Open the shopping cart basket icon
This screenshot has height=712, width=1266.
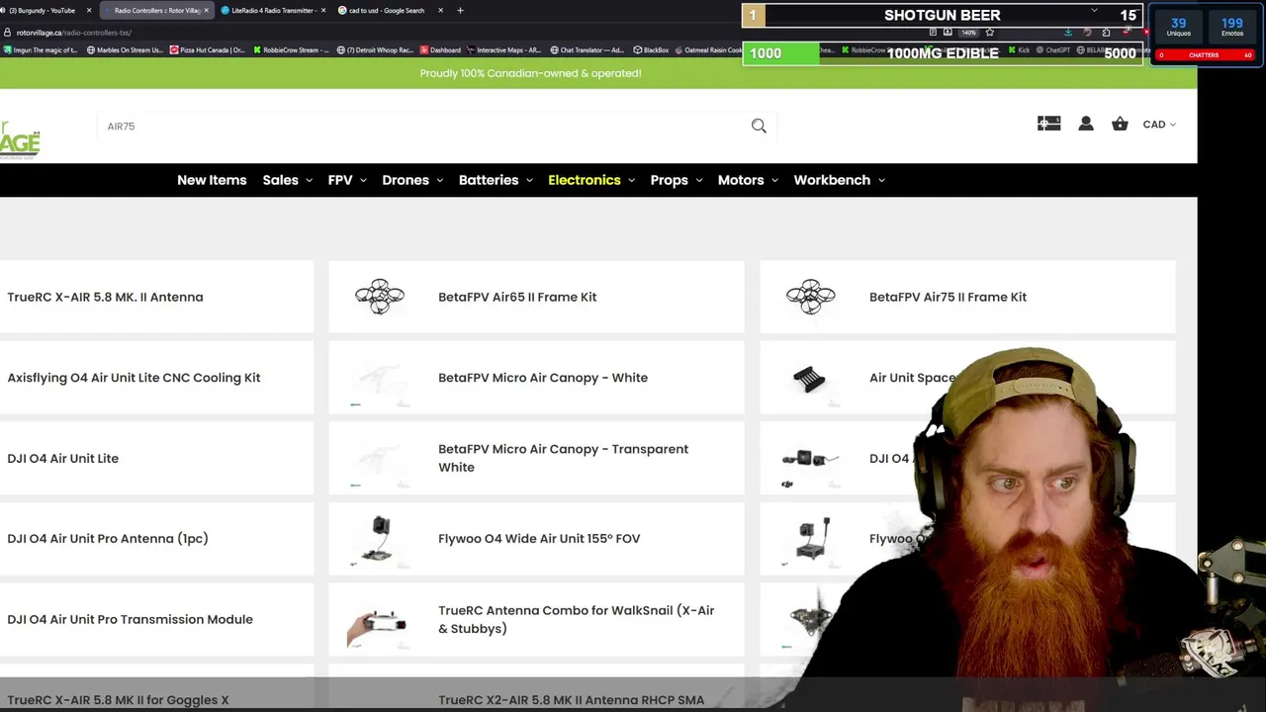(1120, 124)
